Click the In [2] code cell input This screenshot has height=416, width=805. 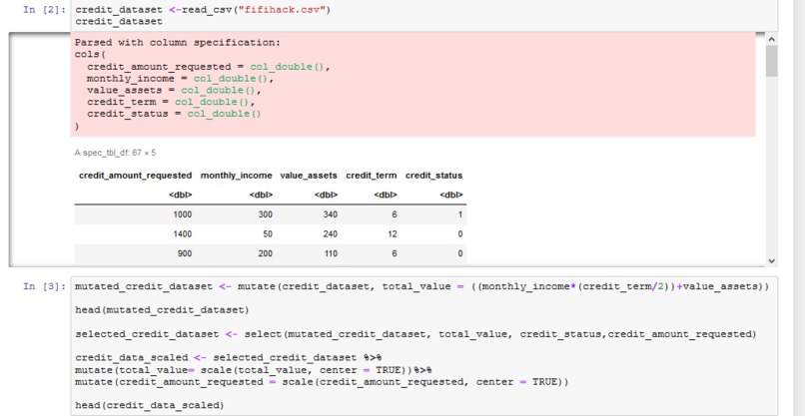[424, 15]
